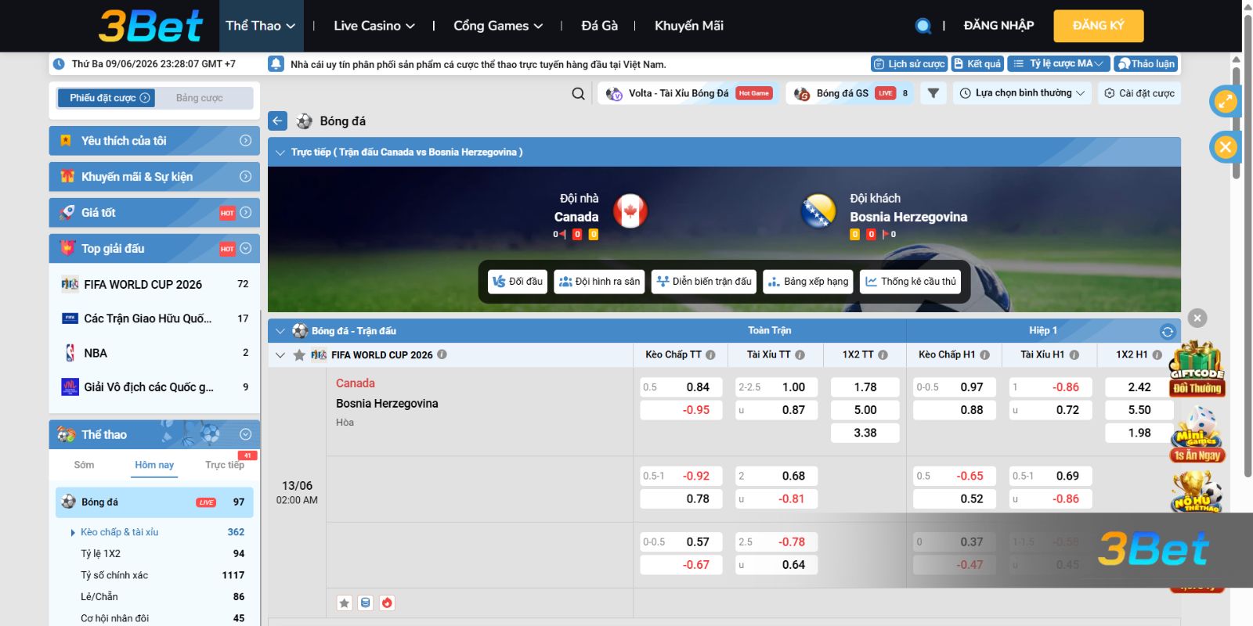Open the filter funnel icon

click(x=933, y=93)
